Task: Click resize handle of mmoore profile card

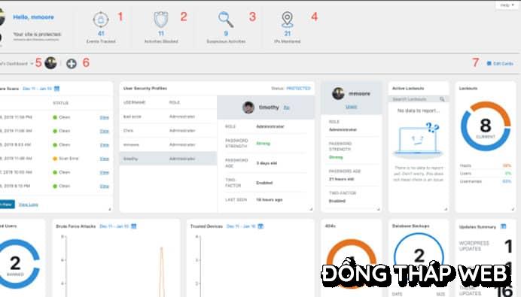Action: tap(378, 209)
